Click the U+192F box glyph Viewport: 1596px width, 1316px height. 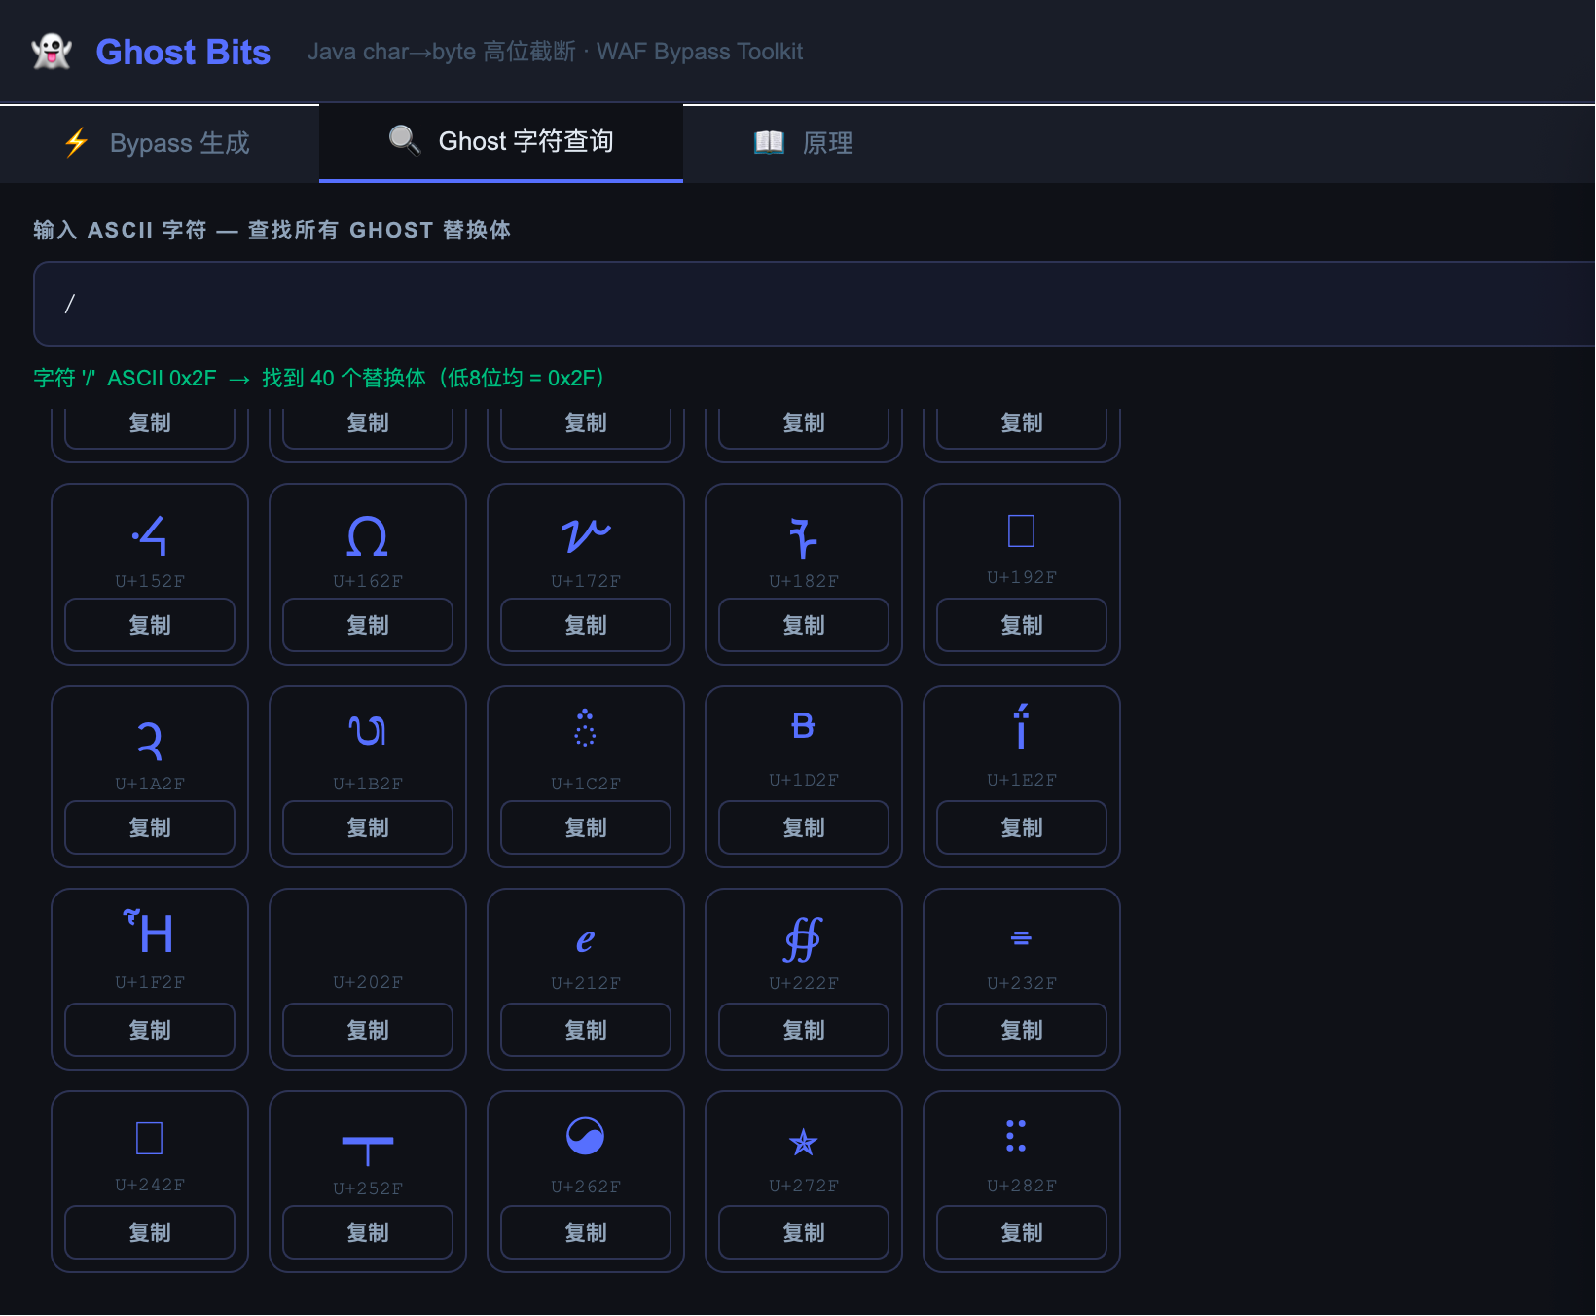1022,531
